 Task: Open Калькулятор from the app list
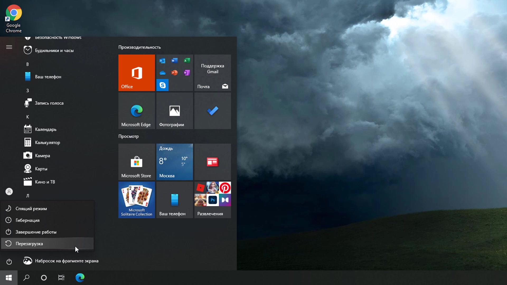(47, 142)
